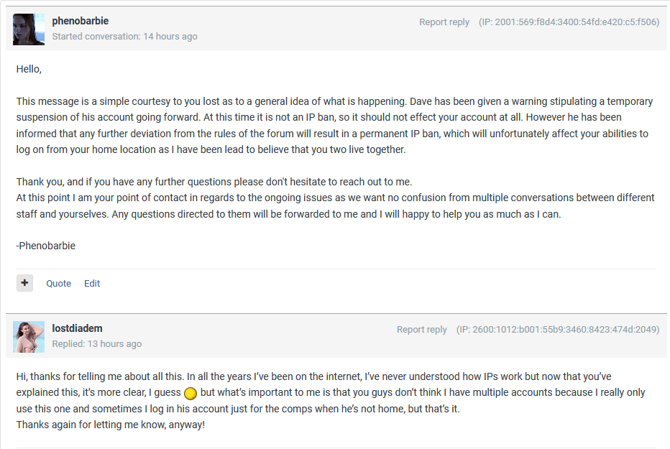Edit phenobarbie's message
The height and width of the screenshot is (449, 670).
click(92, 284)
